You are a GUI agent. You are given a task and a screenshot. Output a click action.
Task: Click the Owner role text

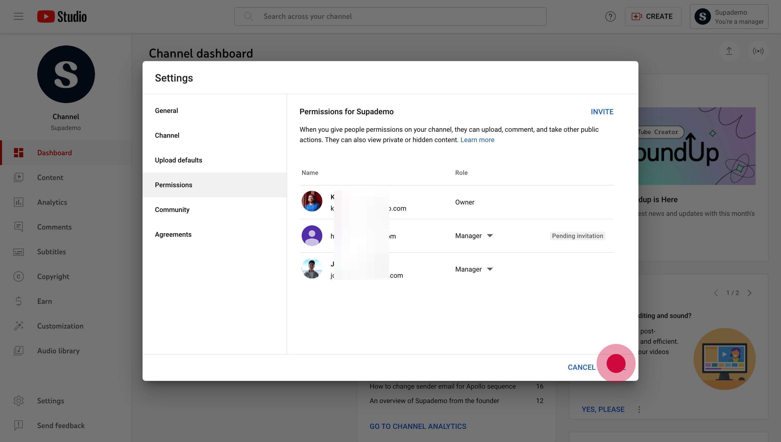[x=465, y=202]
